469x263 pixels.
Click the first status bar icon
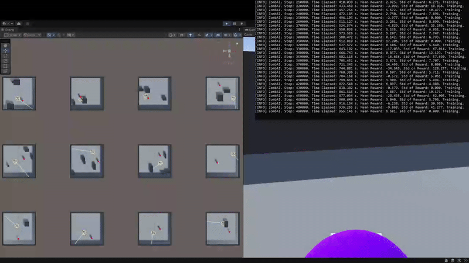446,261
